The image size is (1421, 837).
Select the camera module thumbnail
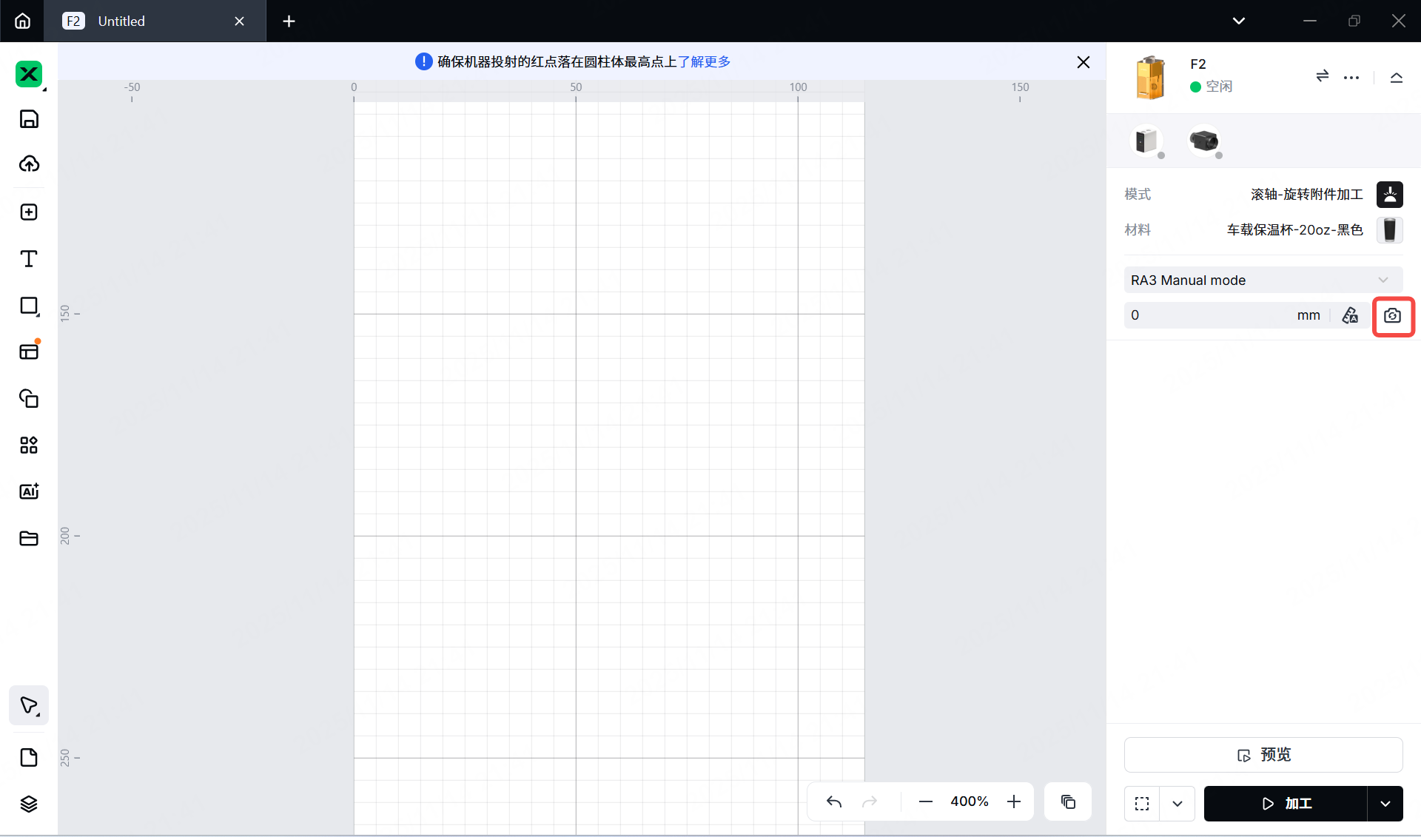click(1203, 141)
